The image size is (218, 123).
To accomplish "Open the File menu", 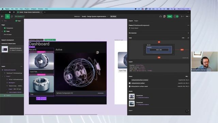I will click(12, 9).
